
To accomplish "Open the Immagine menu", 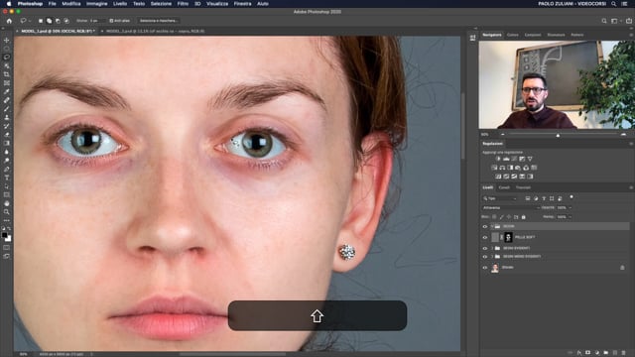I will pyautogui.click(x=97, y=4).
